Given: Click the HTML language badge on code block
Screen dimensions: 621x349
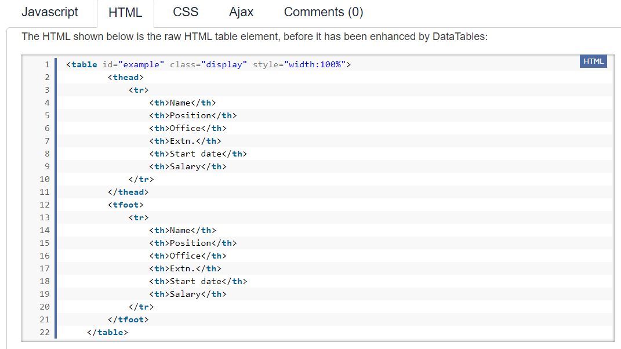Looking at the screenshot, I should click(593, 61).
